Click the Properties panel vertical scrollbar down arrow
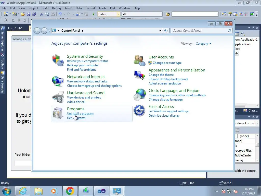 click(257, 160)
